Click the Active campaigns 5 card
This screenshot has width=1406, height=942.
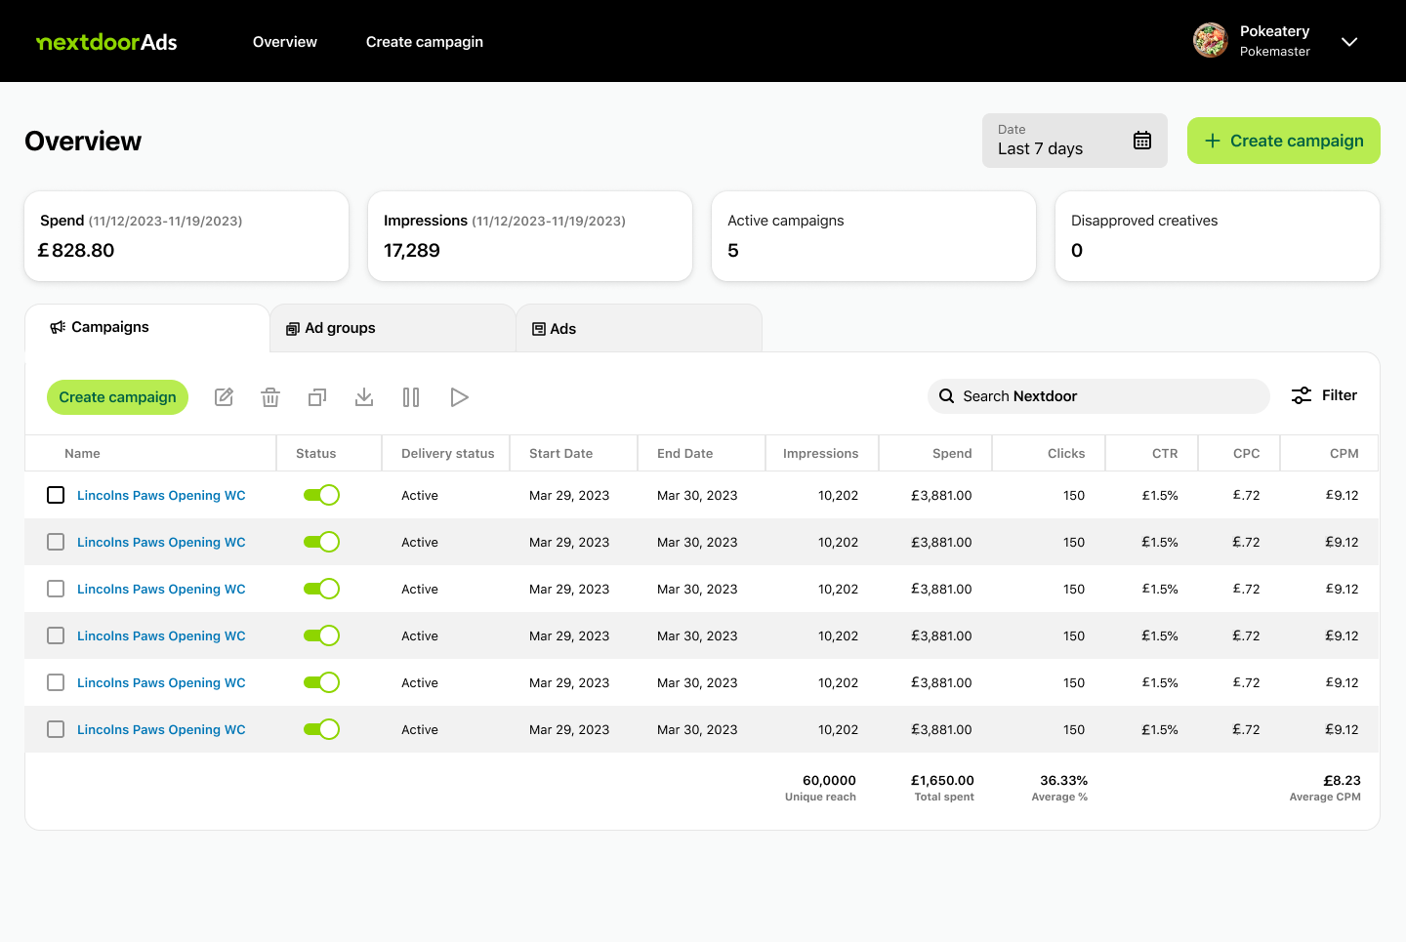tap(874, 236)
